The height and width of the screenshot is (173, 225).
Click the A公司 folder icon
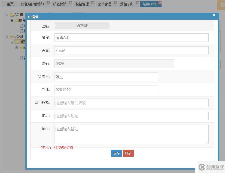point(12,14)
